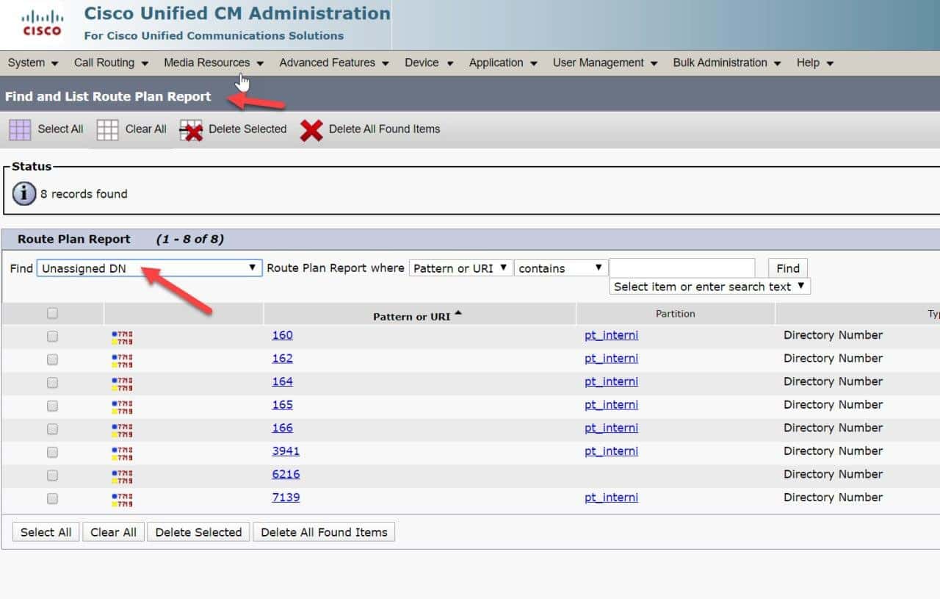This screenshot has width=940, height=599.
Task: Click the bottom Delete All Found Items button
Action: click(x=324, y=532)
